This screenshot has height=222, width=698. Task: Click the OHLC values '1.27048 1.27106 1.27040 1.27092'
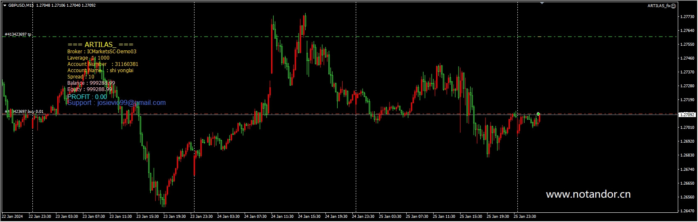(66, 5)
